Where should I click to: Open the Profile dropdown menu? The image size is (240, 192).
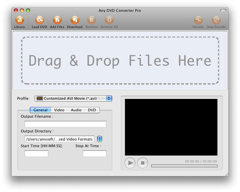click(x=73, y=99)
